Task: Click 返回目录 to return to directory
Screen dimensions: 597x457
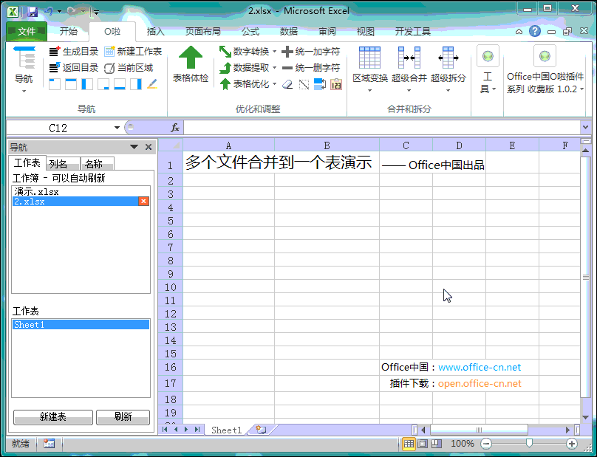Action: [74, 68]
